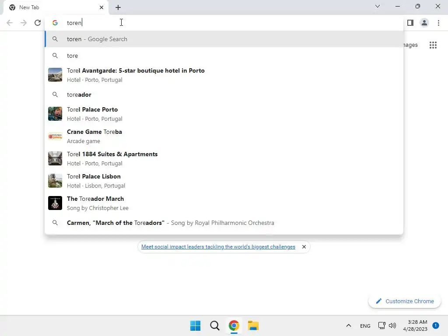Open the side panel icon
This screenshot has width=448, height=336.
click(x=410, y=23)
